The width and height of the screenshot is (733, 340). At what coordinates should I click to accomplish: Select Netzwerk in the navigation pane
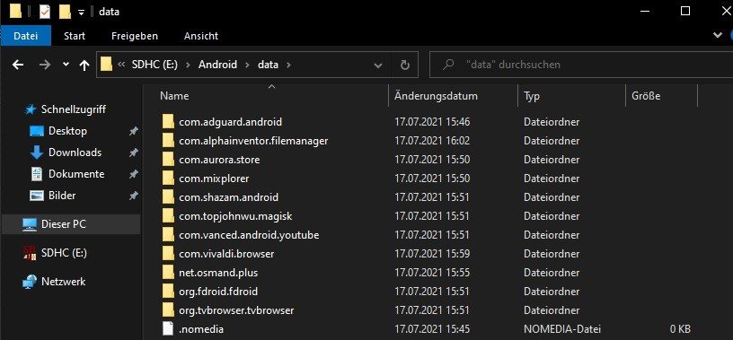tap(64, 282)
